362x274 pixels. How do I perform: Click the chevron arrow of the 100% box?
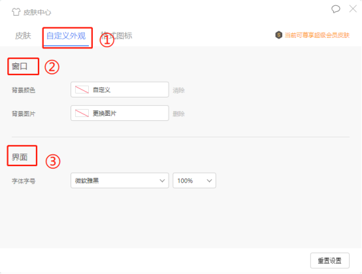[209, 180]
